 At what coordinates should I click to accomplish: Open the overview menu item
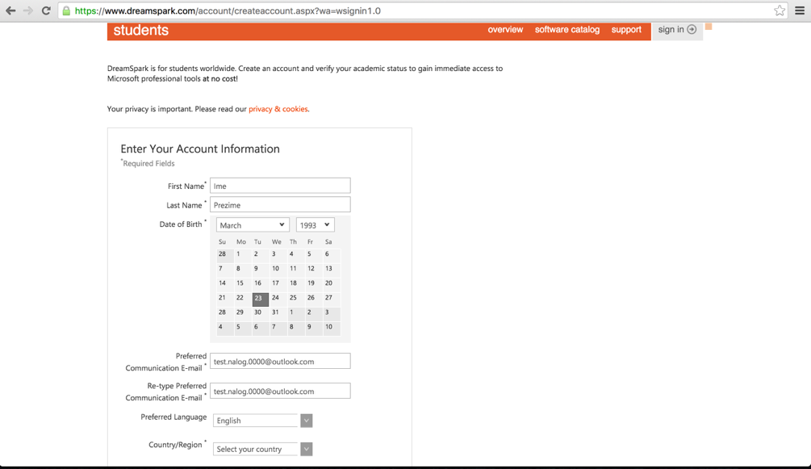click(505, 30)
